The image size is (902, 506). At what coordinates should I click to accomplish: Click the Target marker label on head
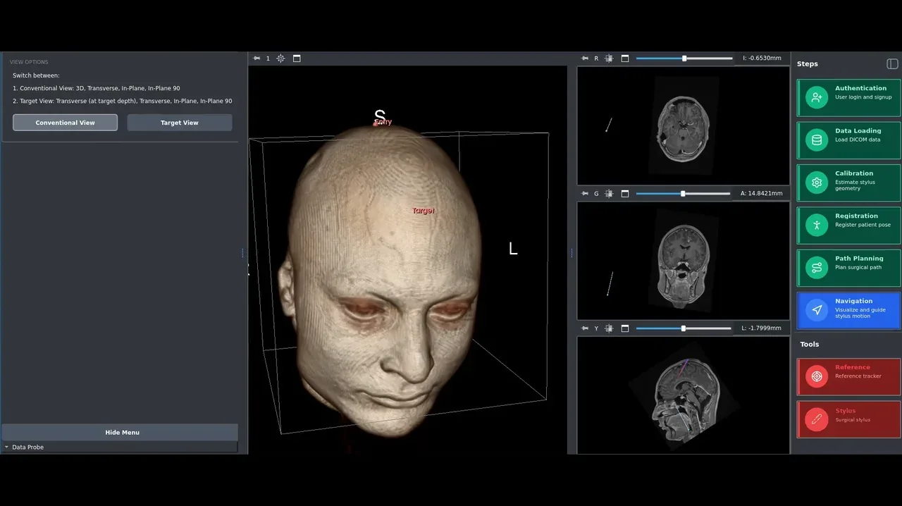click(424, 211)
